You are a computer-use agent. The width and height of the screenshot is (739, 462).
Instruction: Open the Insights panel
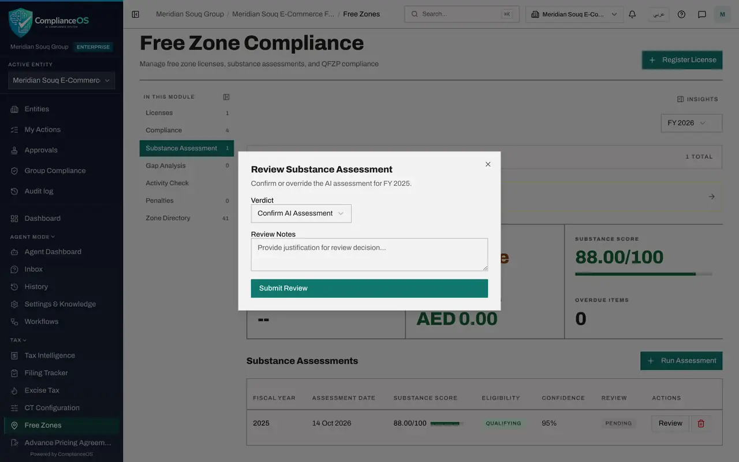[x=697, y=99]
